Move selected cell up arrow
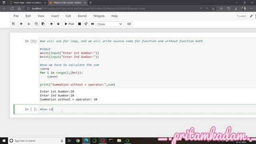 (52, 24)
